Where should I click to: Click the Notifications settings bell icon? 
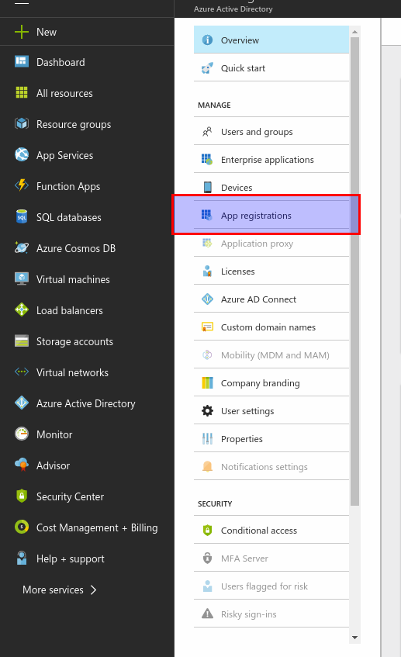[x=207, y=466]
